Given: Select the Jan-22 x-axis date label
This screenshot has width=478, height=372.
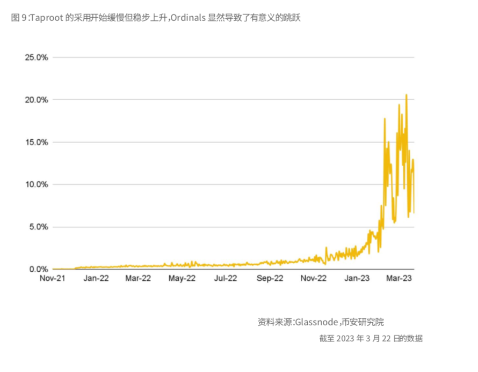Looking at the screenshot, I should tap(96, 279).
